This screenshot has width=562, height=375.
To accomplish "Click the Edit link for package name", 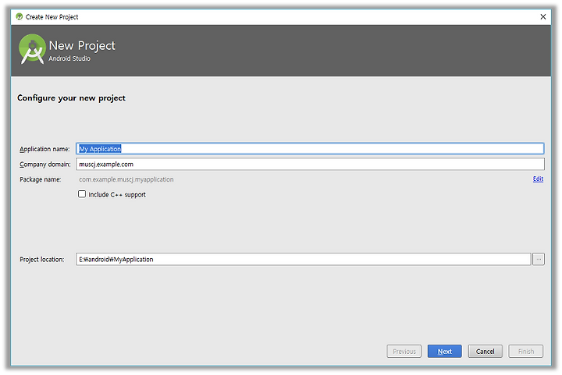I will 538,179.
